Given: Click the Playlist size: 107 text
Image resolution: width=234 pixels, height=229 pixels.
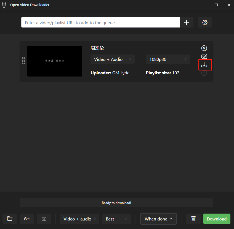Looking at the screenshot, I should pos(162,73).
